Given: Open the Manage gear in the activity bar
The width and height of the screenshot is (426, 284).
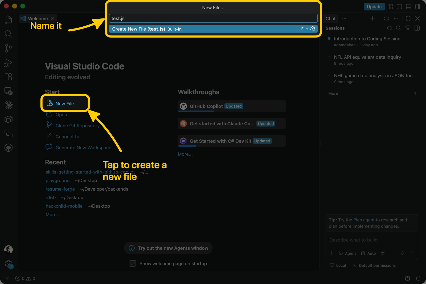Looking at the screenshot, I should click(x=9, y=264).
